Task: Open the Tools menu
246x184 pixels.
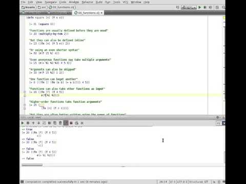Action: [x=117, y=2]
